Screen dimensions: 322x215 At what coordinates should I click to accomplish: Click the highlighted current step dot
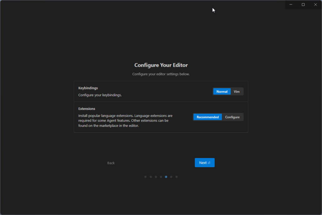(x=166, y=177)
